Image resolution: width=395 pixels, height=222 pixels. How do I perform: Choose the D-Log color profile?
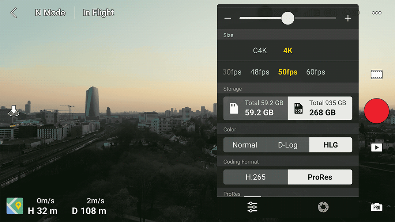coord(287,145)
